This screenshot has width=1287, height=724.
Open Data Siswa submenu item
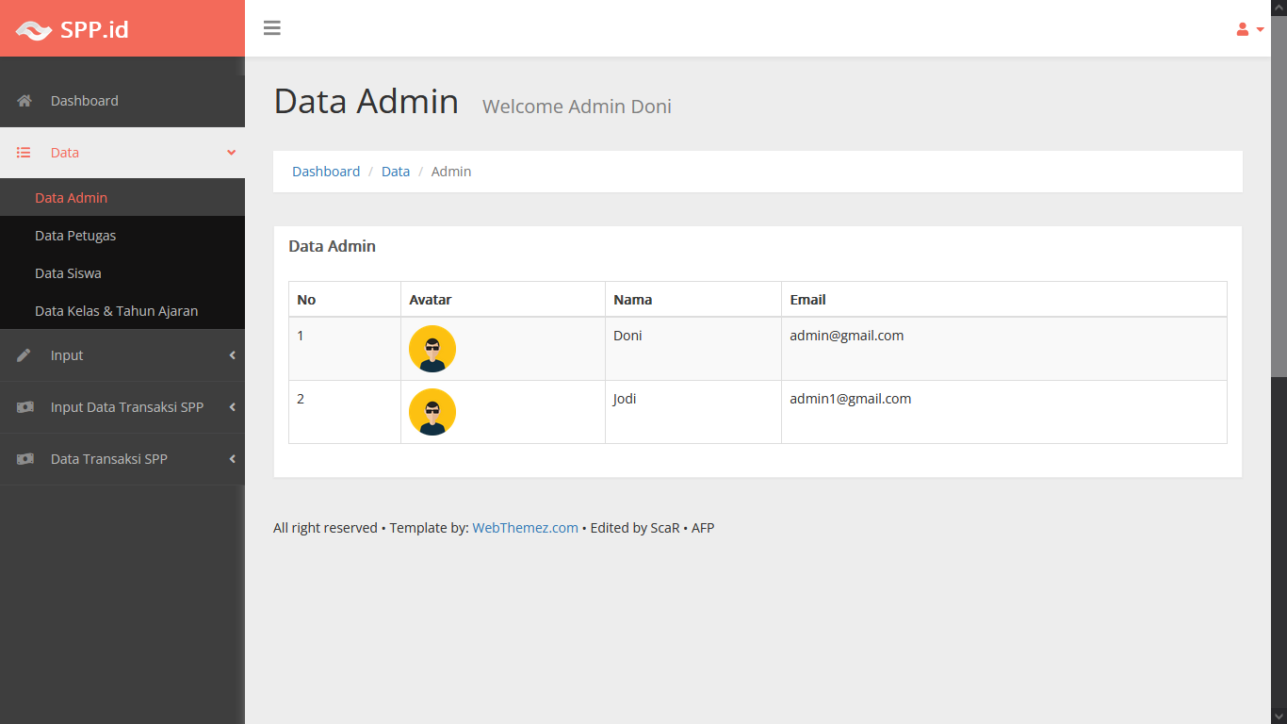68,273
